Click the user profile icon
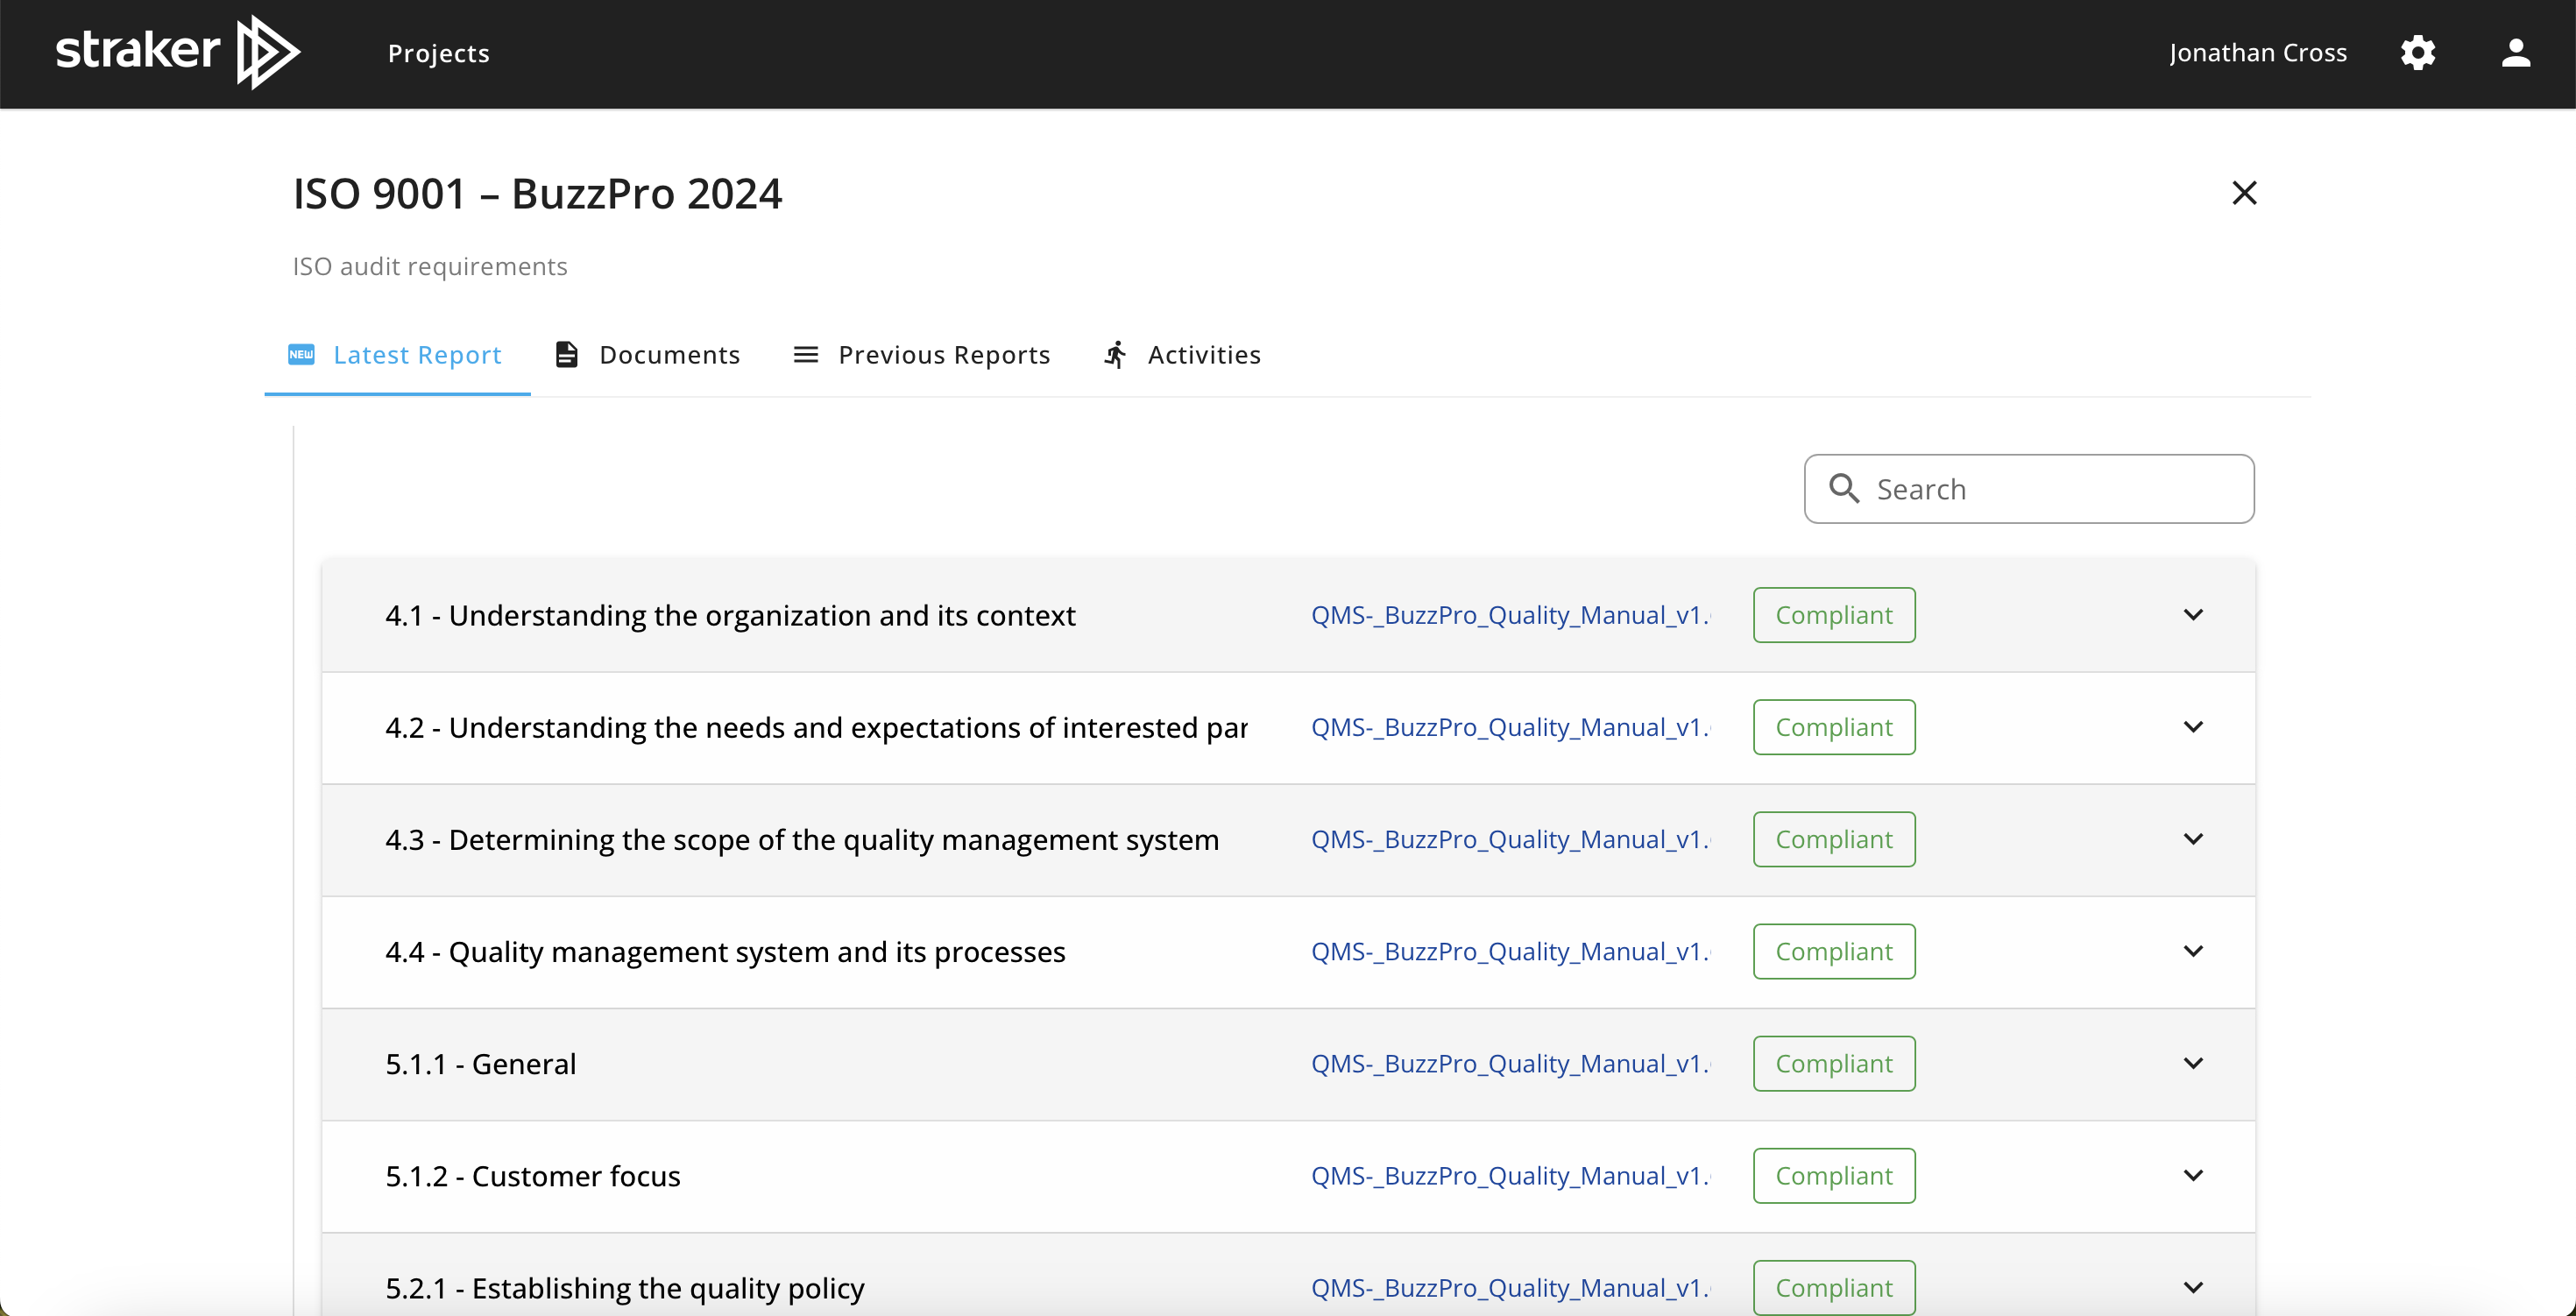The width and height of the screenshot is (2576, 1316). [x=2515, y=53]
